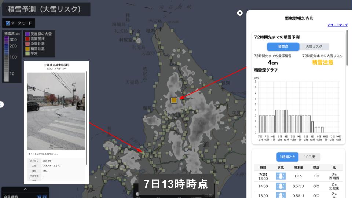Click the red snow damage warning legend icon
The width and height of the screenshot is (352, 198).
(27, 38)
